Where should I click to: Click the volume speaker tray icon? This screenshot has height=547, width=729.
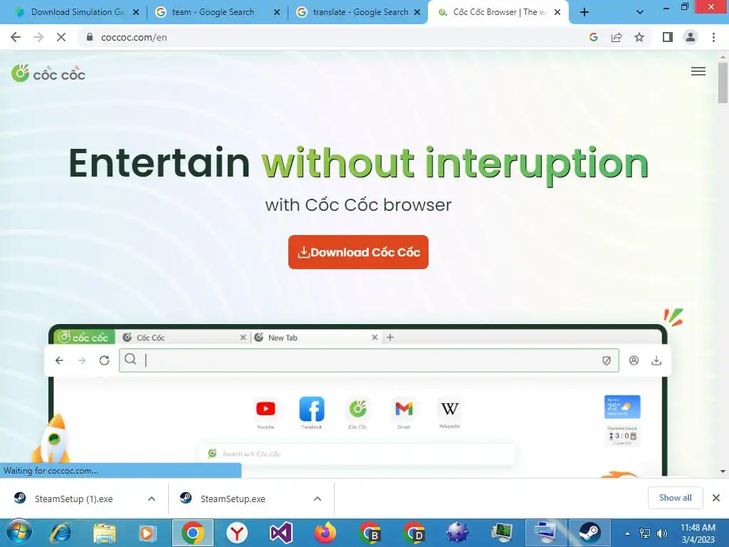tap(661, 533)
